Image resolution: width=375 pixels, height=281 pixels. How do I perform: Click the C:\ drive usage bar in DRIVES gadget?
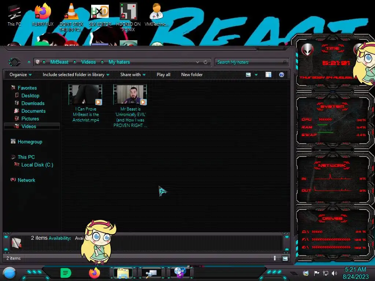pyautogui.click(x=318, y=232)
